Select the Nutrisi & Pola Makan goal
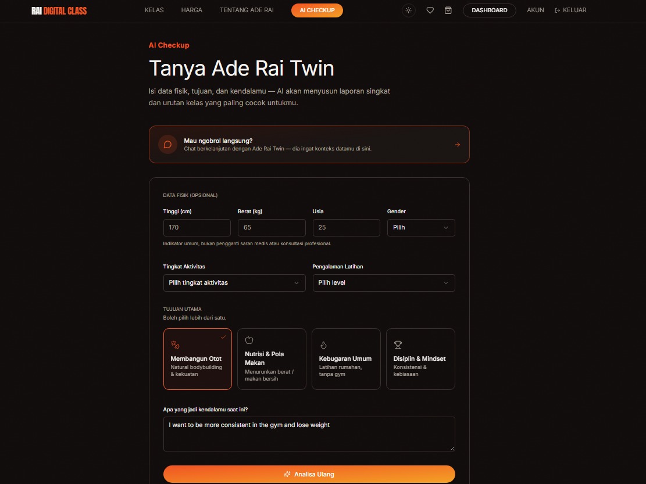Screen dimensions: 646x484 (272, 359)
